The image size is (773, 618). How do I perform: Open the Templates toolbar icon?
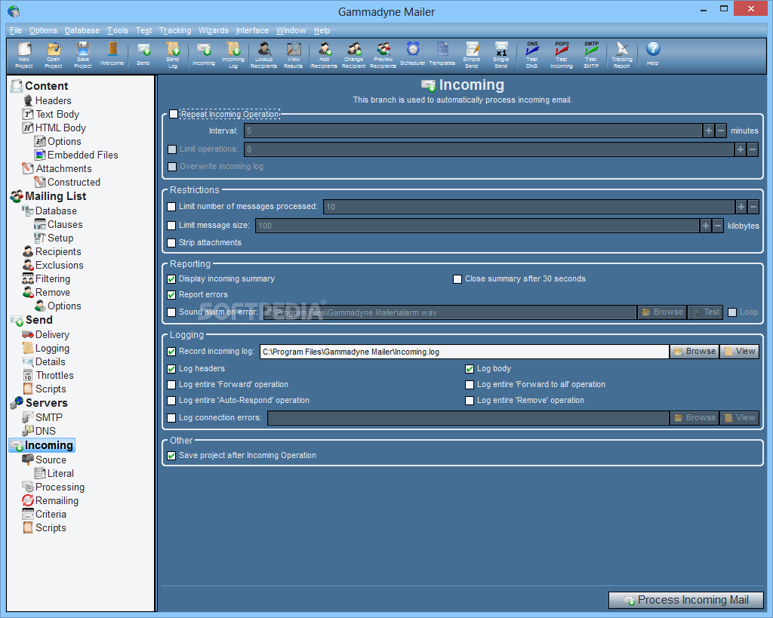[x=442, y=54]
